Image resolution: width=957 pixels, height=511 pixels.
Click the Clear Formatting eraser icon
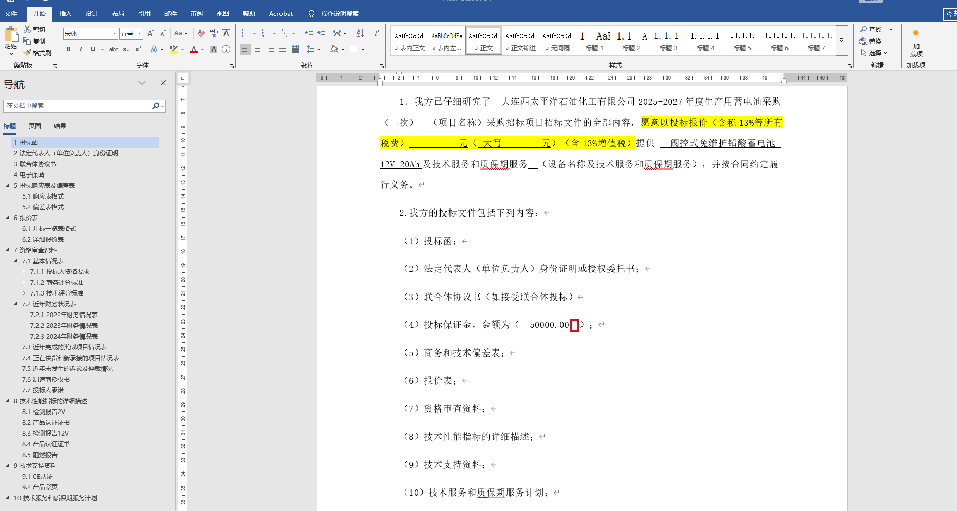click(x=201, y=33)
